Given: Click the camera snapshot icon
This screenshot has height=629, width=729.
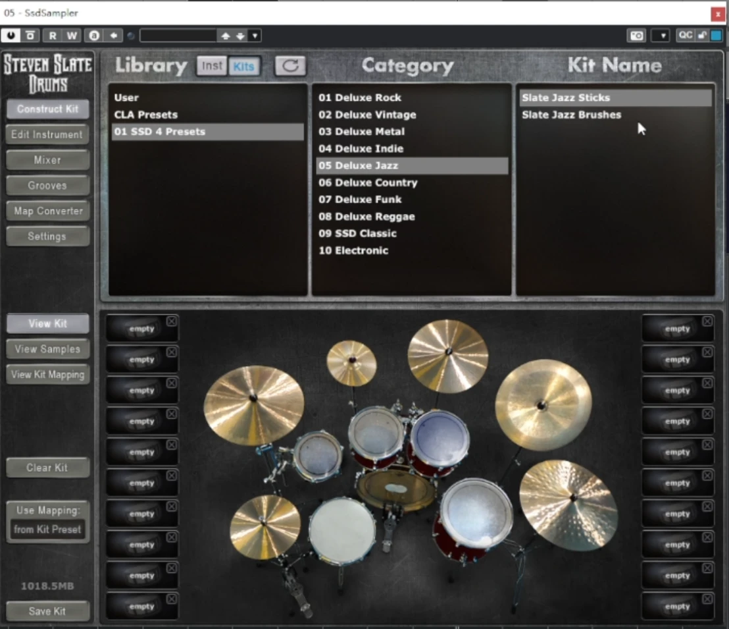Looking at the screenshot, I should [636, 36].
